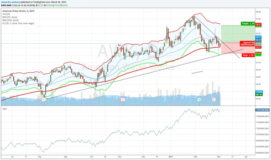Viewport: 271px width, 160px height.
Task: Click the 75000000.0000 OBV axis label
Action: click(x=262, y=116)
